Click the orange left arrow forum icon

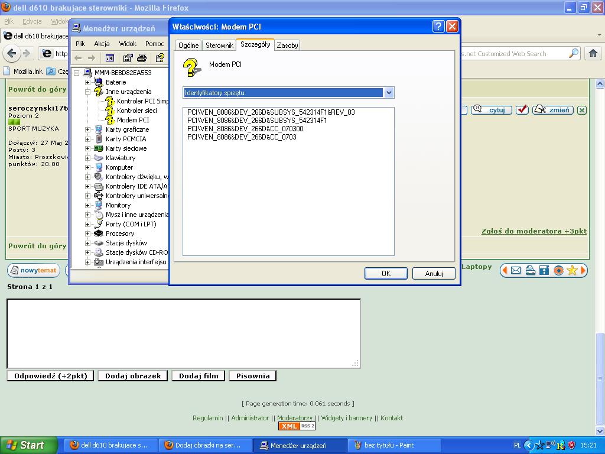504,270
